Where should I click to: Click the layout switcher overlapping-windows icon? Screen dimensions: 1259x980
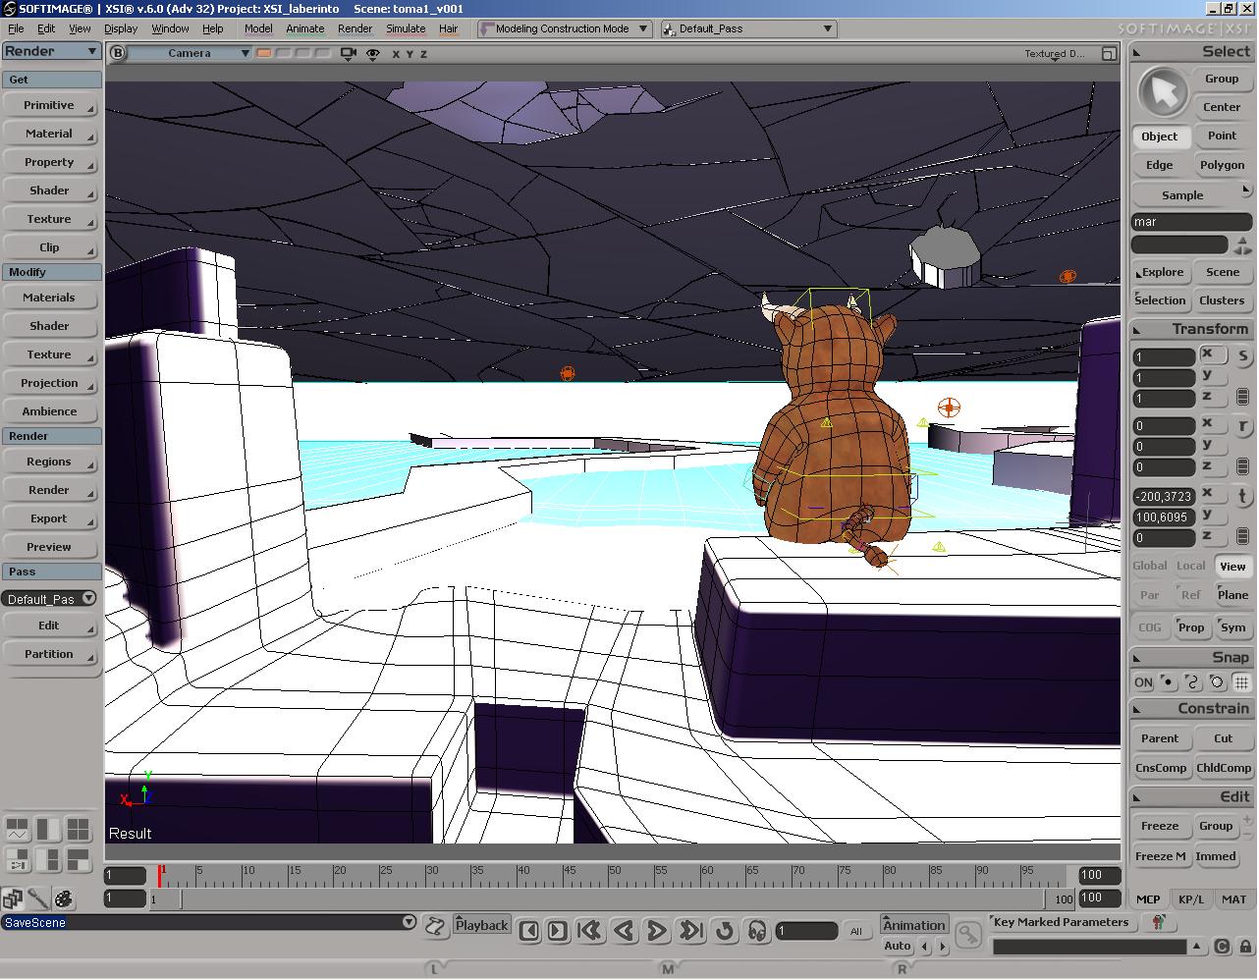[x=13, y=898]
